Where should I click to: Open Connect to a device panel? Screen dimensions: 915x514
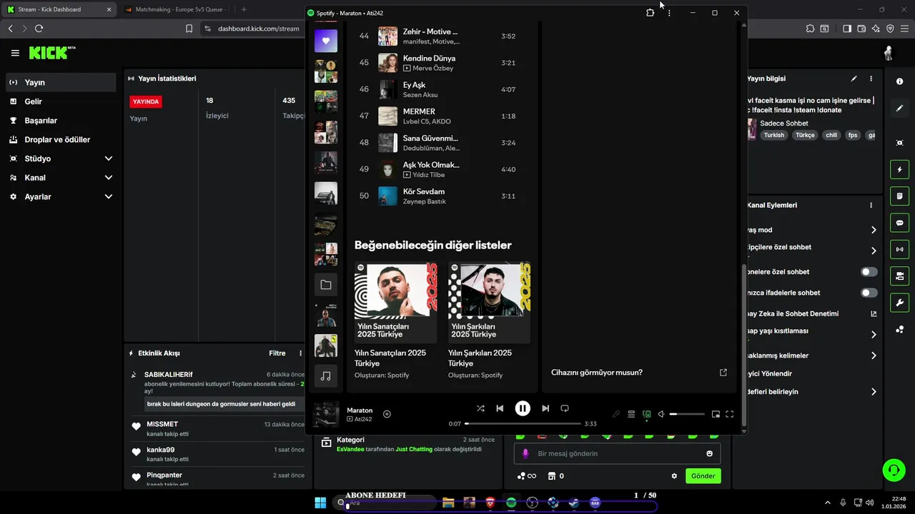tap(646, 414)
